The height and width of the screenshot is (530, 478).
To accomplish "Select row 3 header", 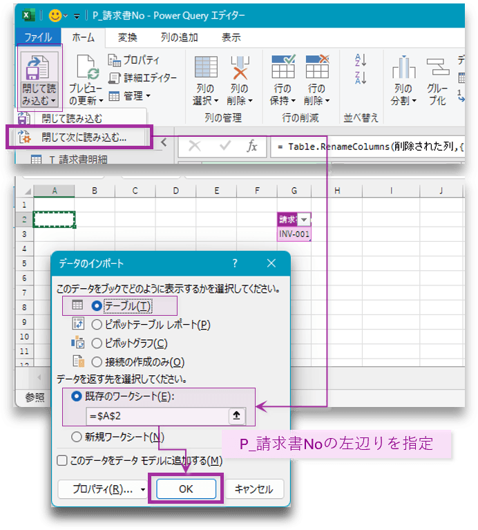I will tap(24, 234).
